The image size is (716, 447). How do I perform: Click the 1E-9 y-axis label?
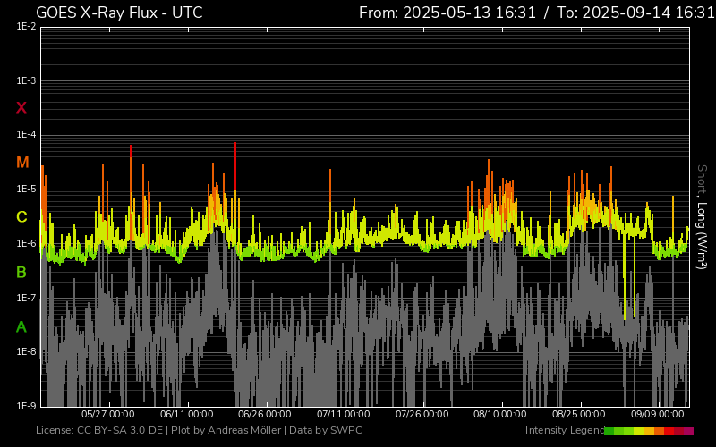pos(26,406)
